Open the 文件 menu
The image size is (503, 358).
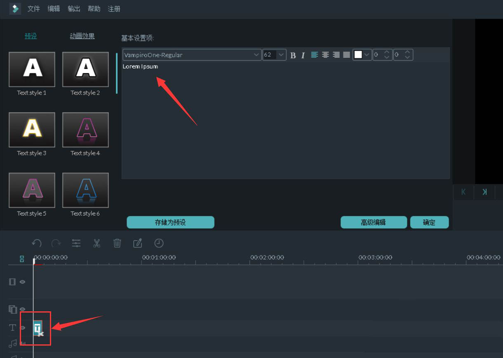click(x=33, y=9)
